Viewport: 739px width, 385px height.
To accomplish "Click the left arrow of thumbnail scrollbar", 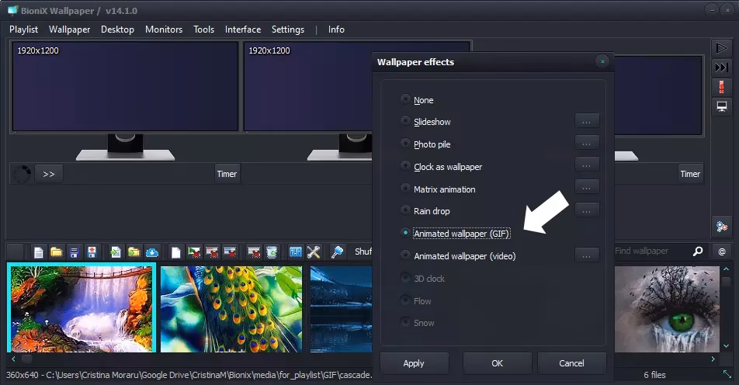I will pyautogui.click(x=13, y=359).
